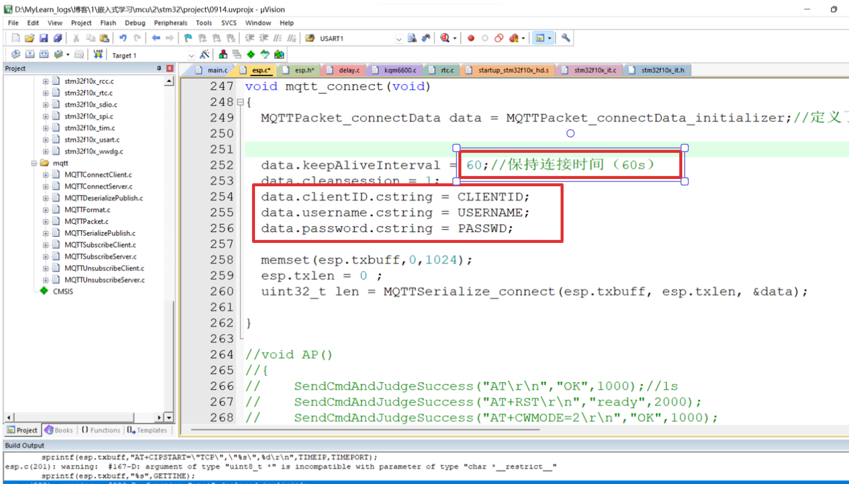
Task: Start the debug session with magnifier d icon
Action: [445, 38]
